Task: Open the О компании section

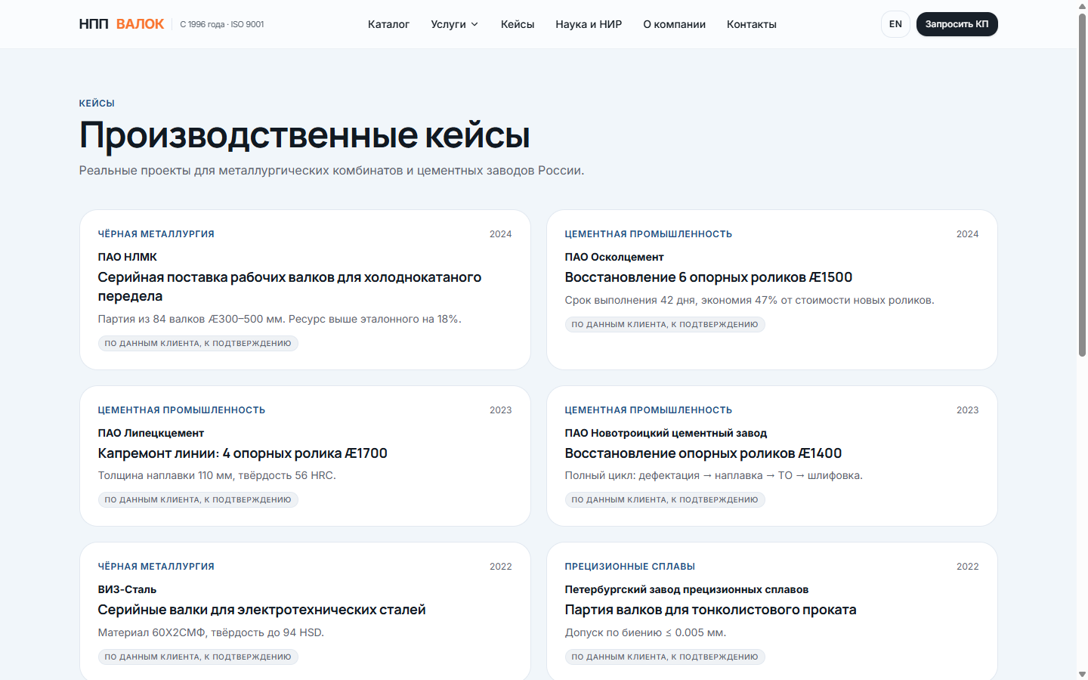Action: click(674, 24)
